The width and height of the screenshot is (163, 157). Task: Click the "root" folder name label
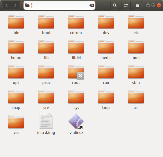point(76,83)
